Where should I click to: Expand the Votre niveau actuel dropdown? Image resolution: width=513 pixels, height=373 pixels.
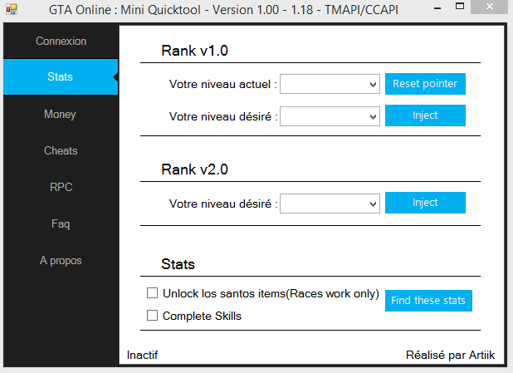point(330,84)
